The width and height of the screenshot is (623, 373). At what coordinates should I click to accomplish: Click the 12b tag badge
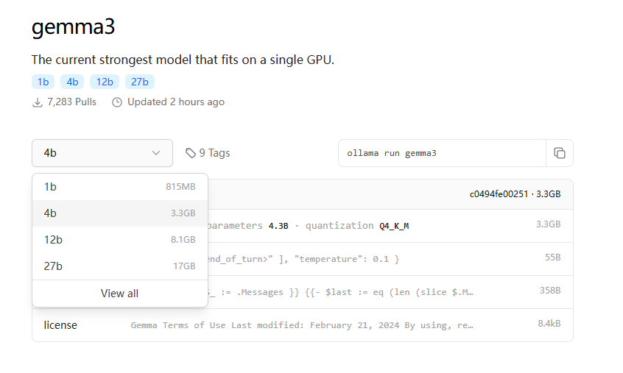[105, 82]
